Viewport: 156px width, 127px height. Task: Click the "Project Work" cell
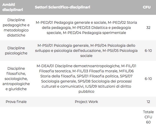coord(86,102)
